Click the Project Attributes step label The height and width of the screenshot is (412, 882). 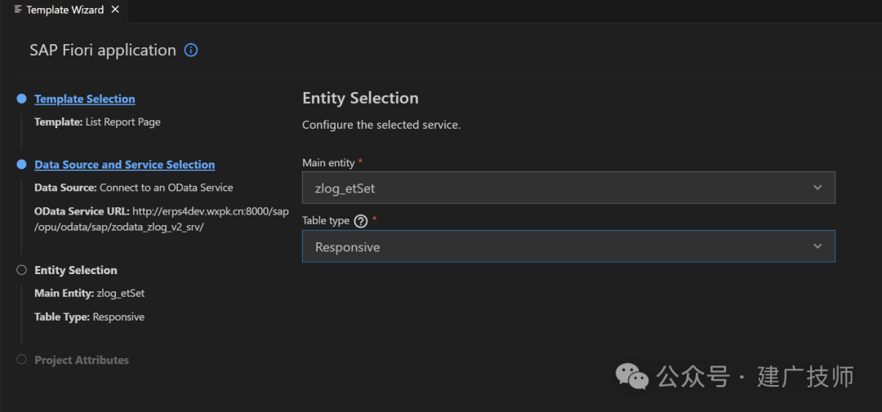[x=82, y=360]
